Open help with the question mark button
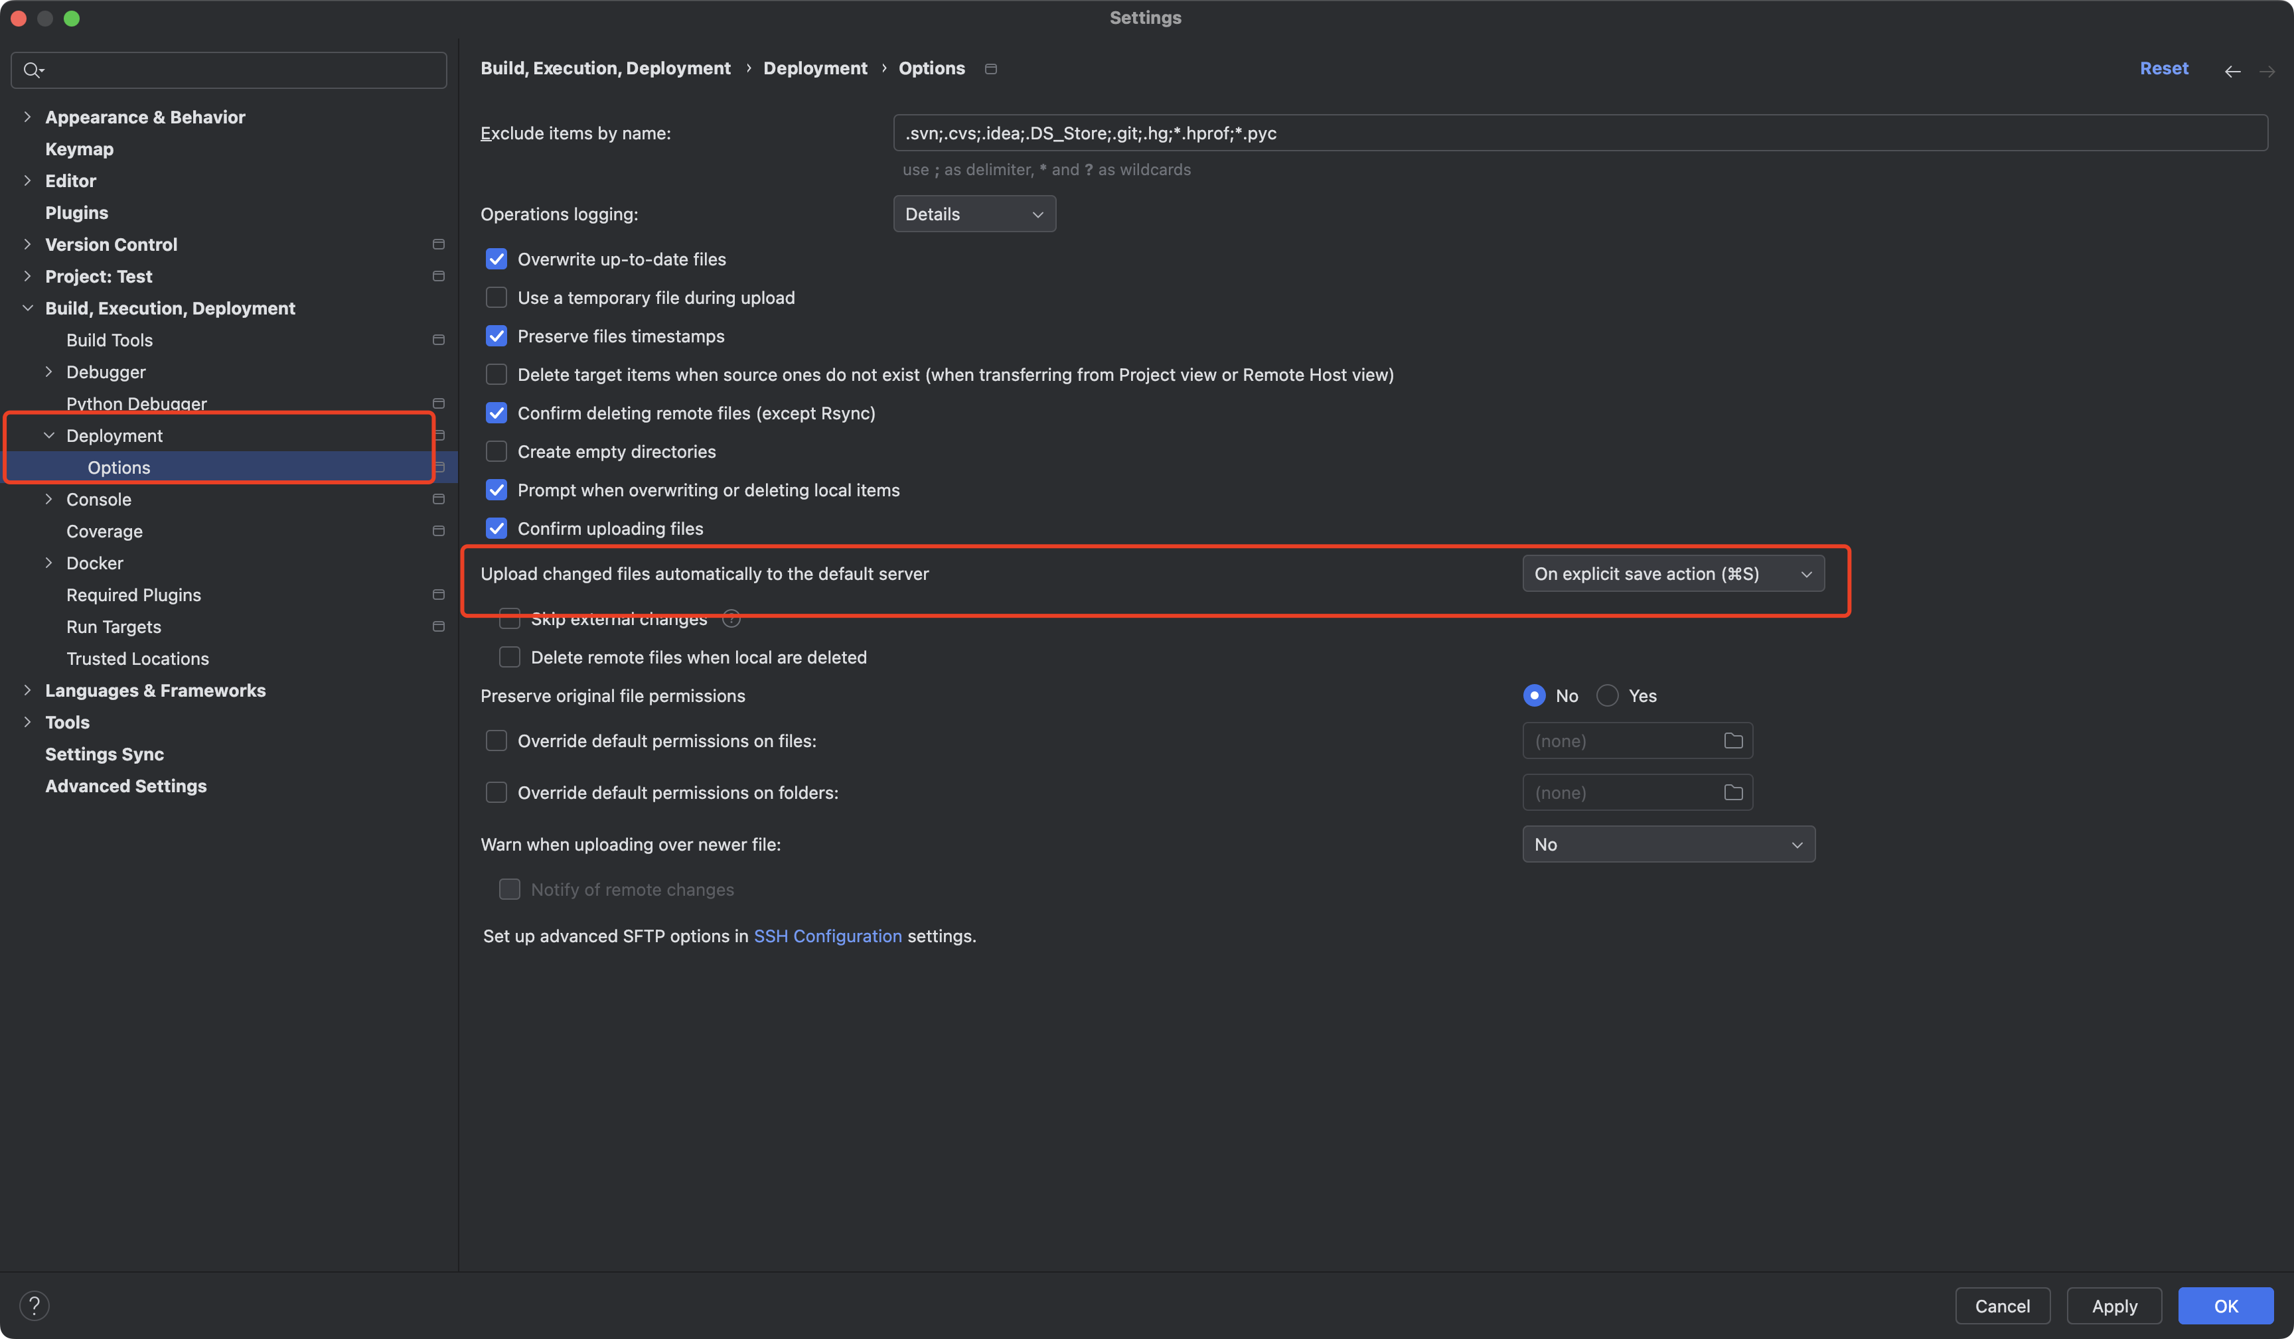The width and height of the screenshot is (2294, 1339). click(35, 1305)
